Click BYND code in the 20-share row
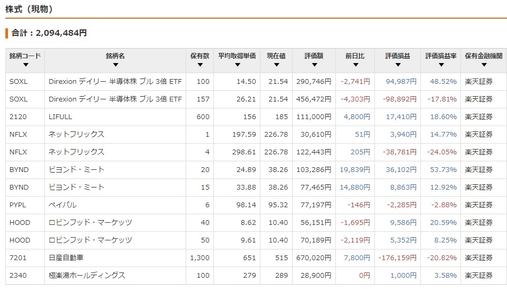 [19, 170]
